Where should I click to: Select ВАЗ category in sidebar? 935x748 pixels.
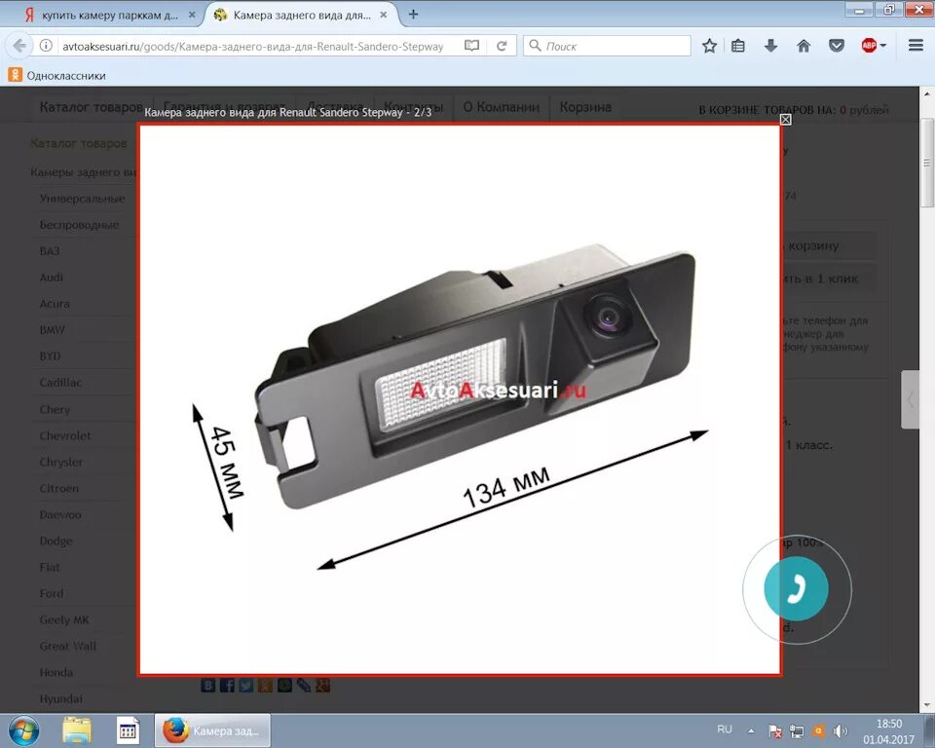pyautogui.click(x=50, y=251)
